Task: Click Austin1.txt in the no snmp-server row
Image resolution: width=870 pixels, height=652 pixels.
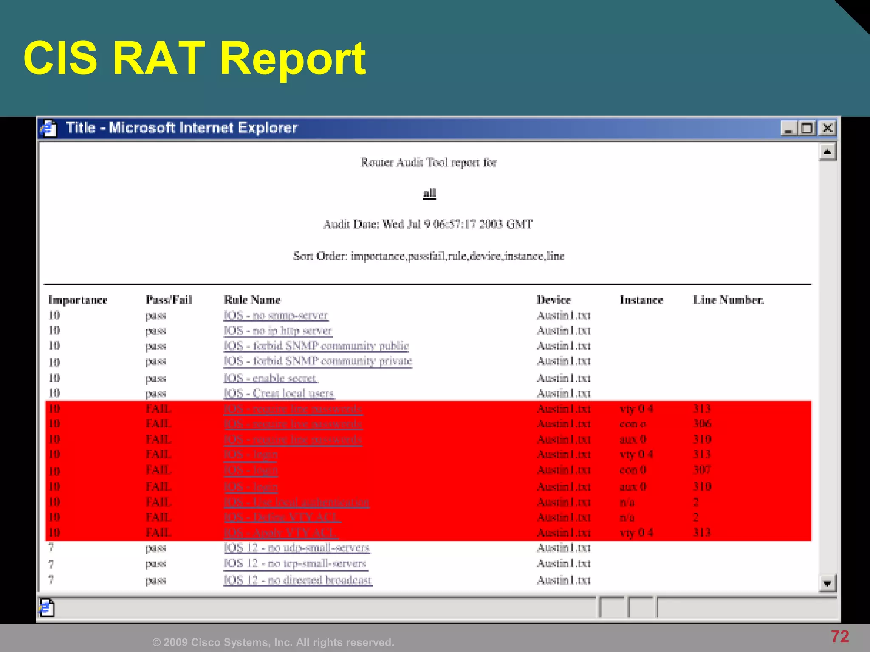Action: (x=564, y=315)
